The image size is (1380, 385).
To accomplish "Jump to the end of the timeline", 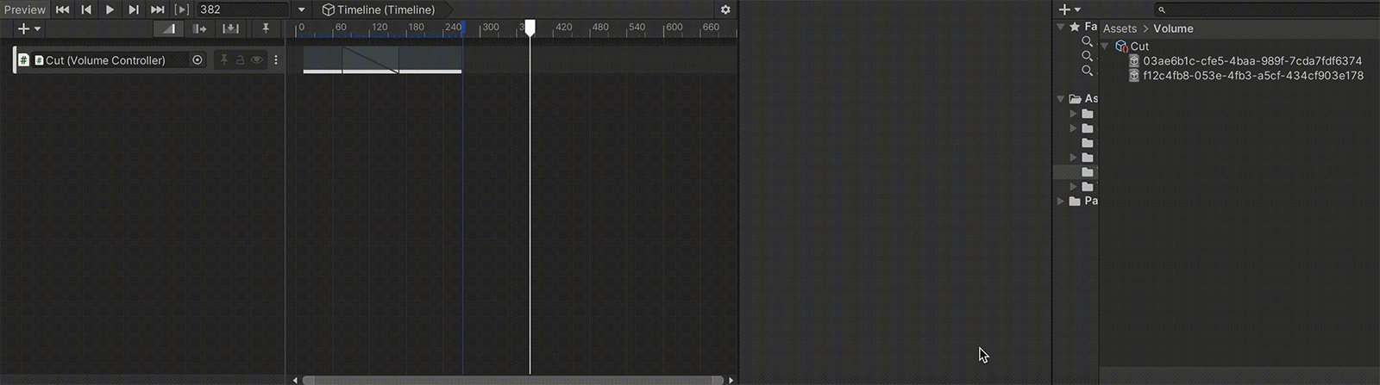I will point(157,9).
